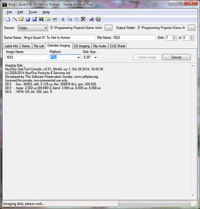Open the Edit menu
Image resolution: width=200 pixels, height=209 pixels.
click(x=20, y=12)
